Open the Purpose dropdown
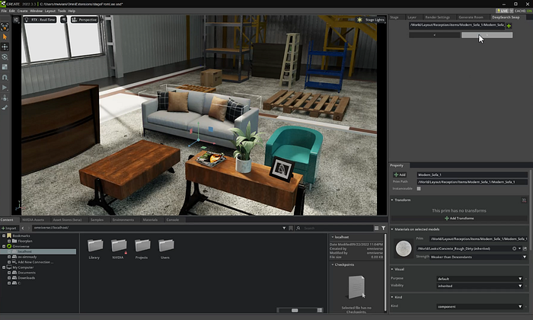 tap(480, 279)
